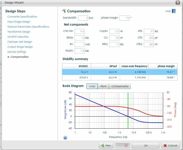The width and height of the screenshot is (183, 150).
Task: Confirm with the OK button
Action: point(146,145)
